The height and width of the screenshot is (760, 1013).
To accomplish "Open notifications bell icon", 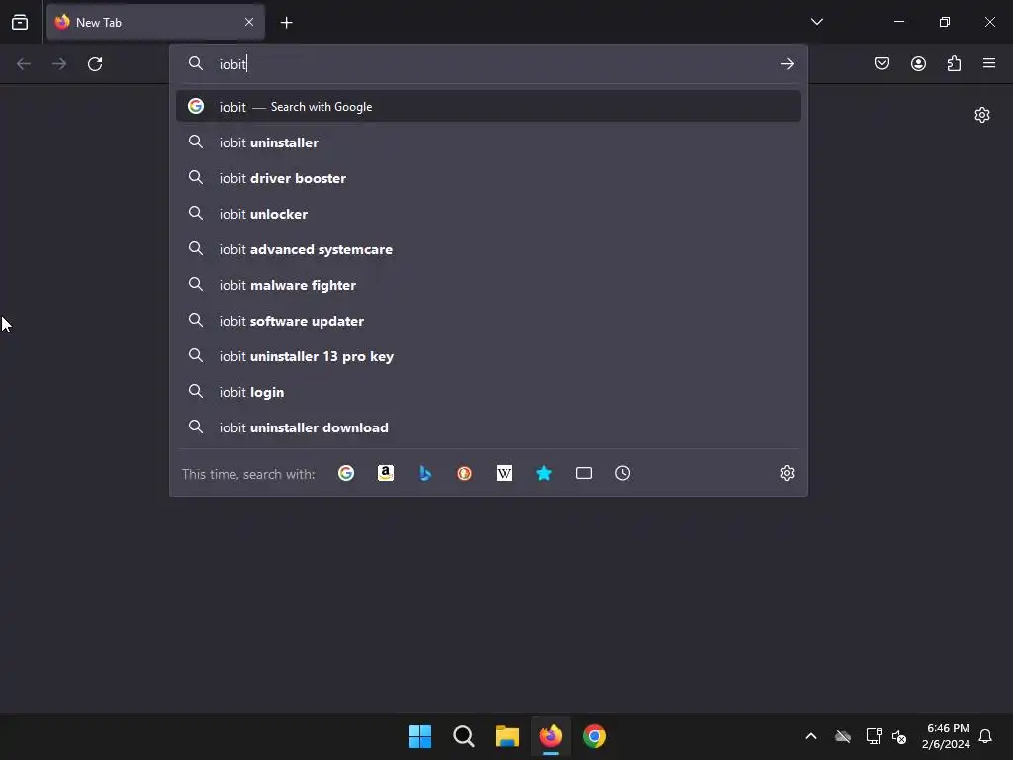I will pos(985,736).
